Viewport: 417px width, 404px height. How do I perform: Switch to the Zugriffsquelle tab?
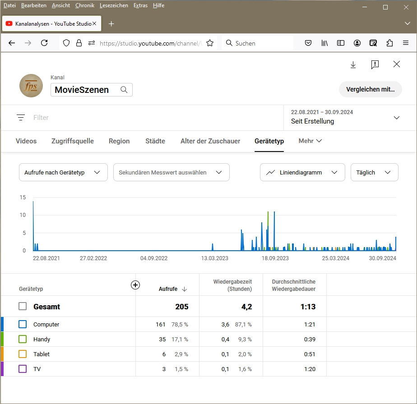coord(73,141)
